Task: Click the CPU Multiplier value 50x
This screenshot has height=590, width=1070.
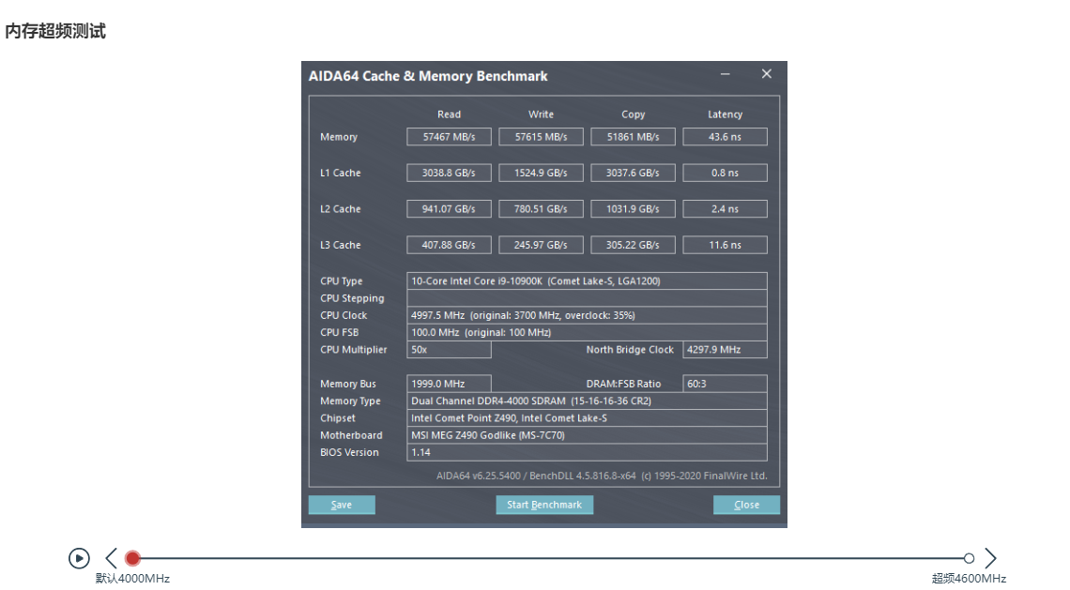Action: (449, 349)
